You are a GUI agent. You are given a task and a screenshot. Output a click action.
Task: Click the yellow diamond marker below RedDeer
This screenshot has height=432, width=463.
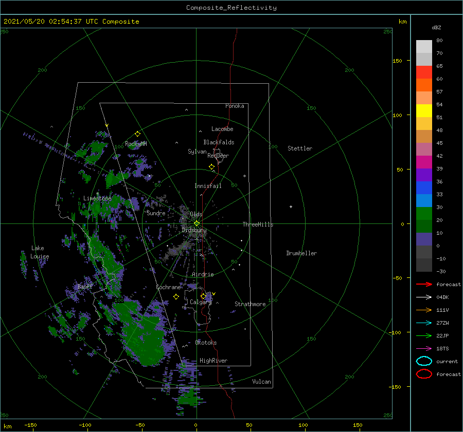click(x=212, y=167)
